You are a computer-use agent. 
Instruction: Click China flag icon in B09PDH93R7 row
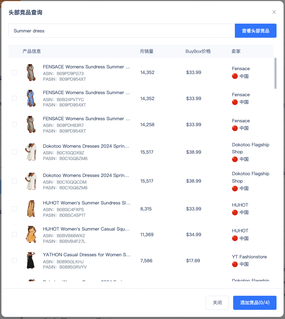point(235,128)
